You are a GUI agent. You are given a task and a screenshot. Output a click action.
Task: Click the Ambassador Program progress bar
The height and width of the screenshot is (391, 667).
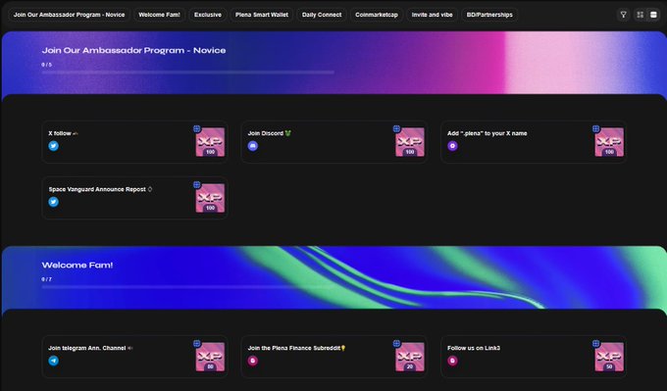point(188,73)
